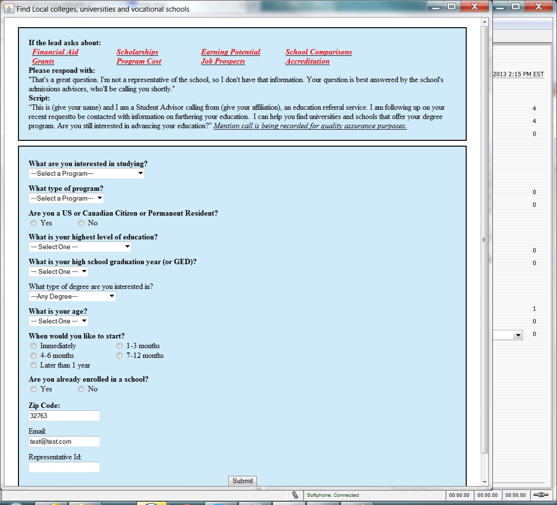The height and width of the screenshot is (505, 557).
Task: Click the softphone handset icon in the status bar
Action: click(x=295, y=495)
